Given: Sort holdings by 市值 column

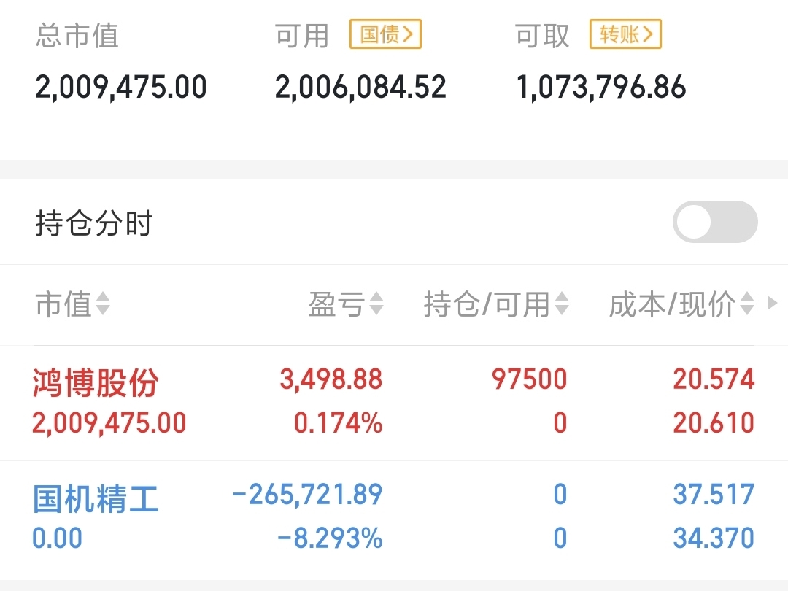Looking at the screenshot, I should point(73,304).
